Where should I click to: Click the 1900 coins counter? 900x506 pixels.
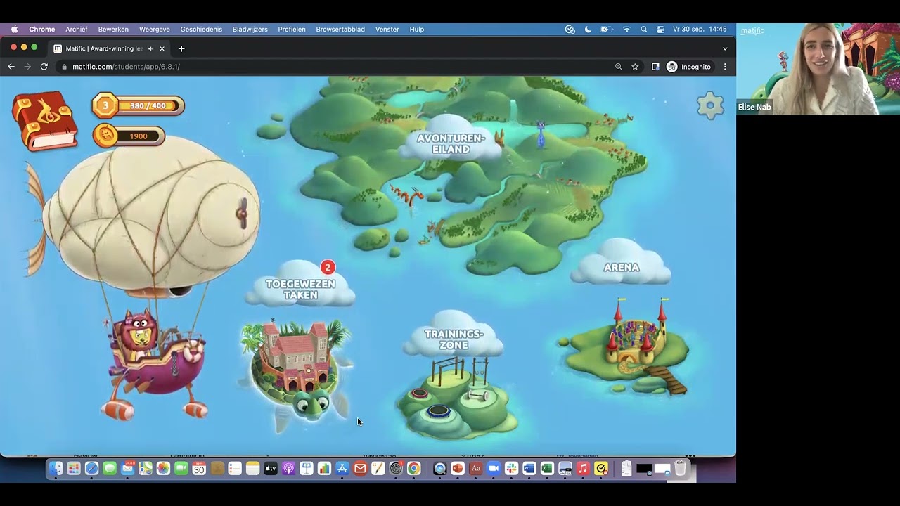click(x=139, y=136)
